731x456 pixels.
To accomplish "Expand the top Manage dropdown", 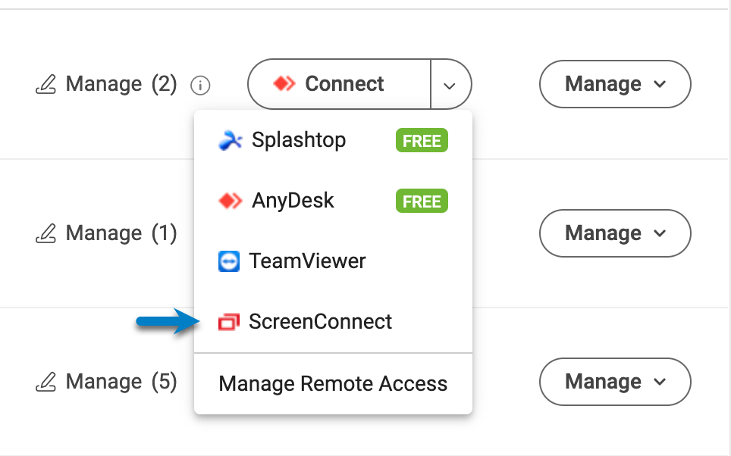I will [614, 84].
